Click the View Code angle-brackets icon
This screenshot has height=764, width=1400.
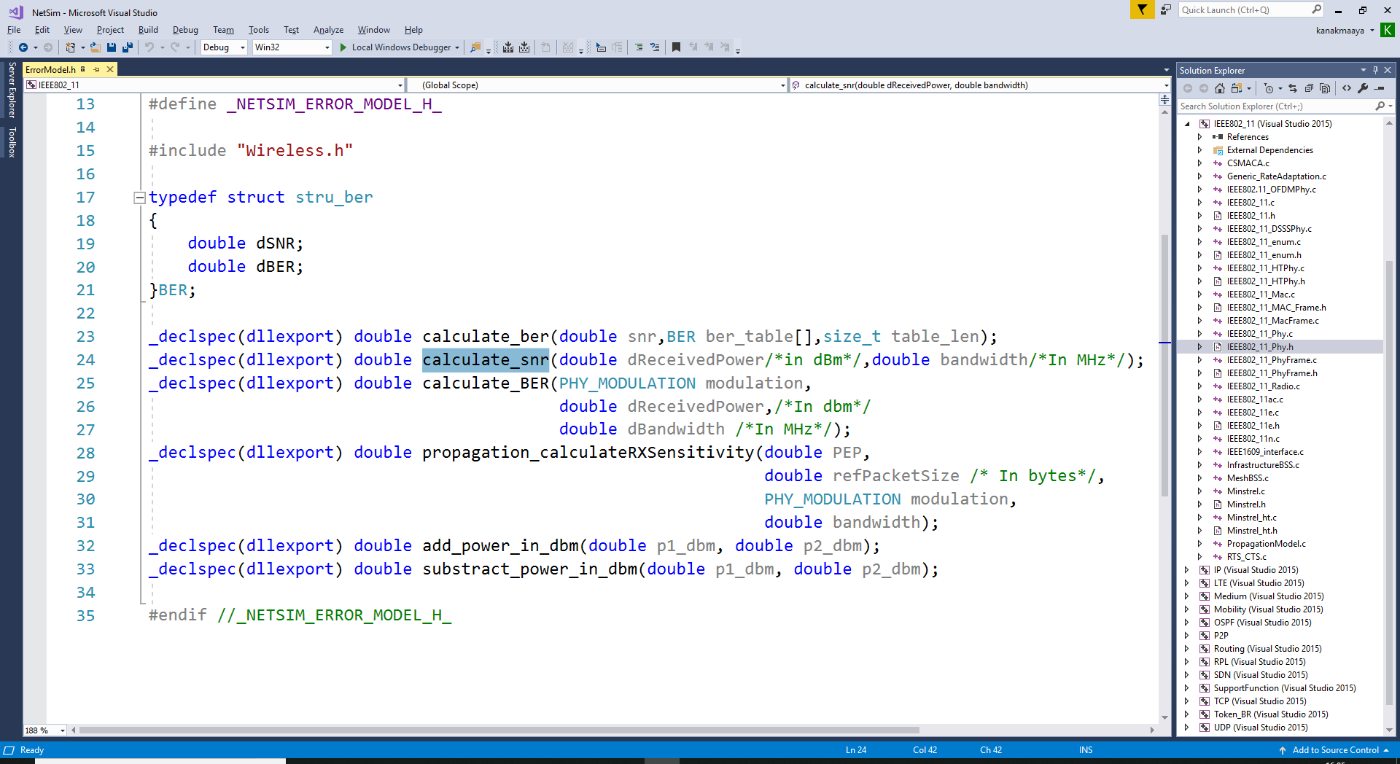pos(1347,88)
